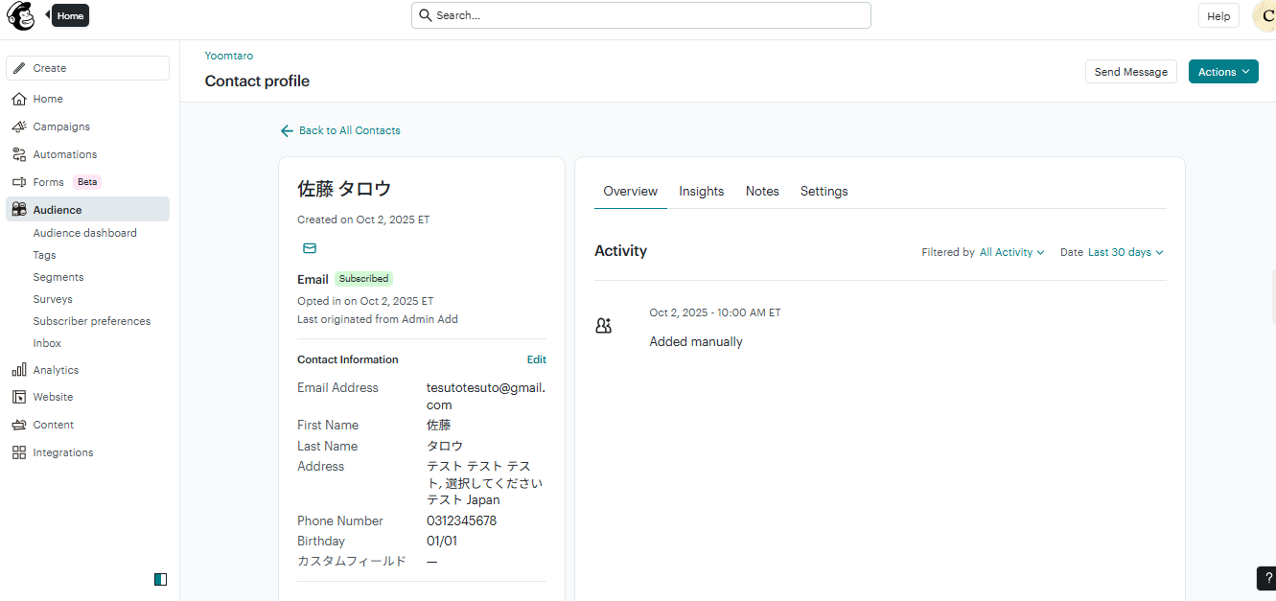
Task: Click Edit next to Contact Information
Action: (x=536, y=359)
